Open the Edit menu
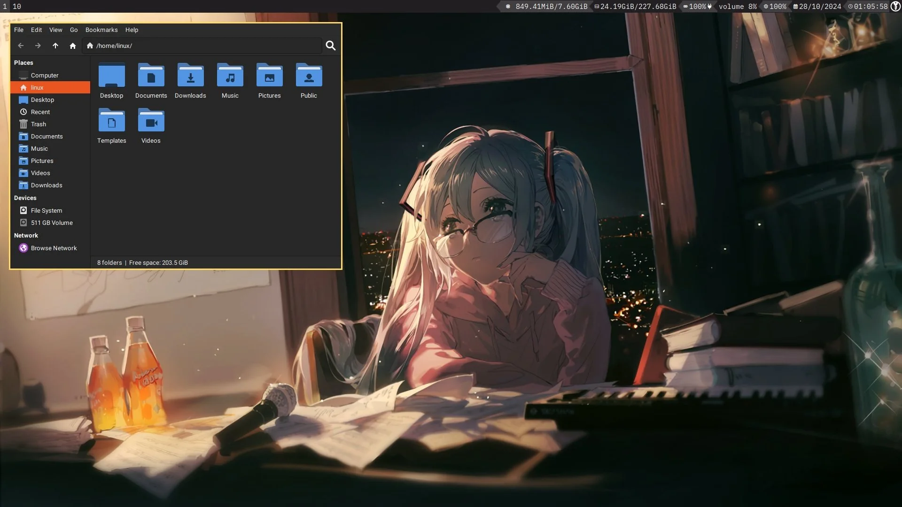902x507 pixels. tap(37, 30)
